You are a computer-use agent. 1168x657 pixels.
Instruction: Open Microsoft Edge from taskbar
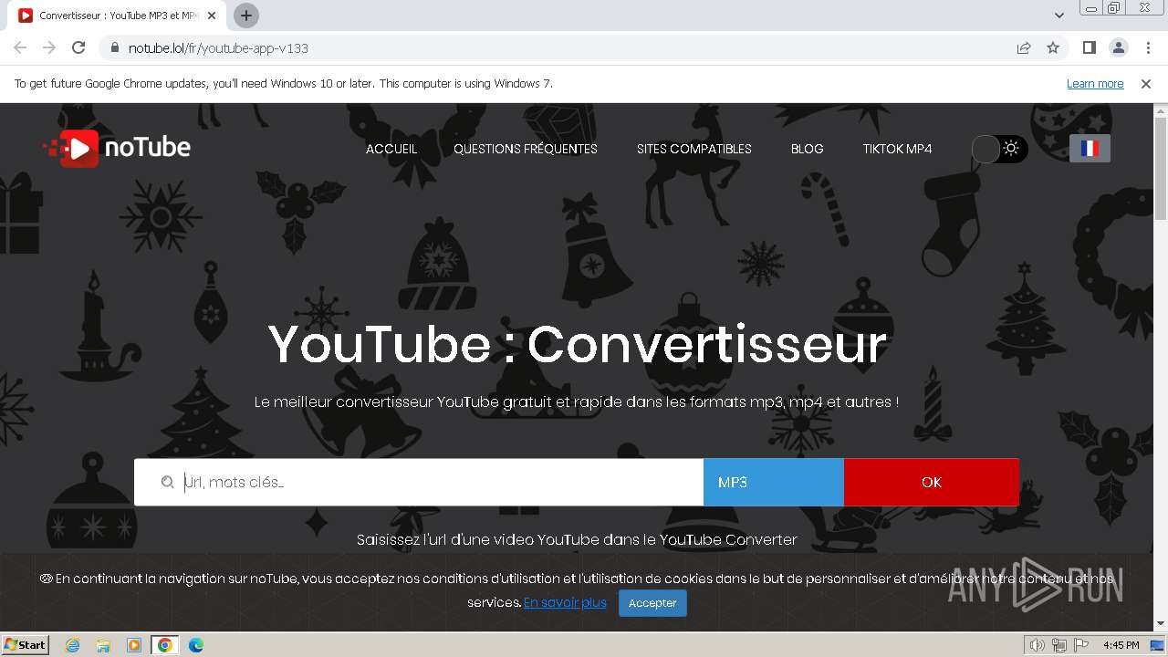(x=196, y=645)
